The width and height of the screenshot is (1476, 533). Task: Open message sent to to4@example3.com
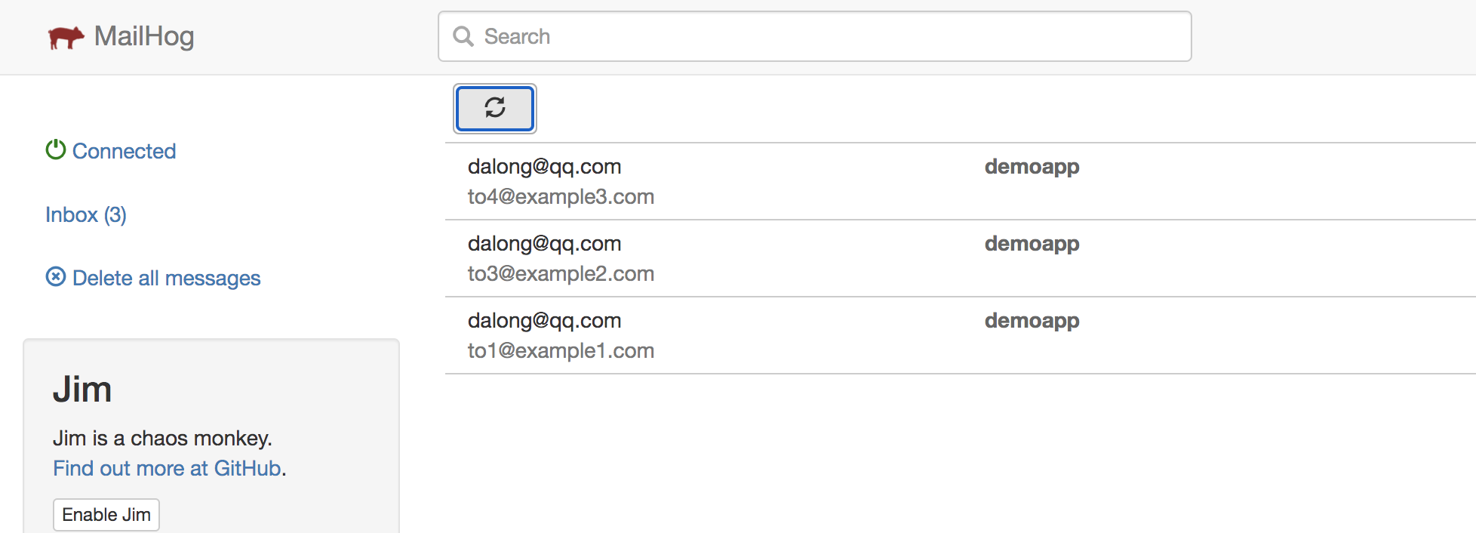(x=960, y=181)
